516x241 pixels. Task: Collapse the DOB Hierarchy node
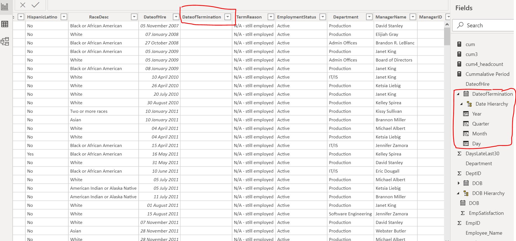point(458,193)
